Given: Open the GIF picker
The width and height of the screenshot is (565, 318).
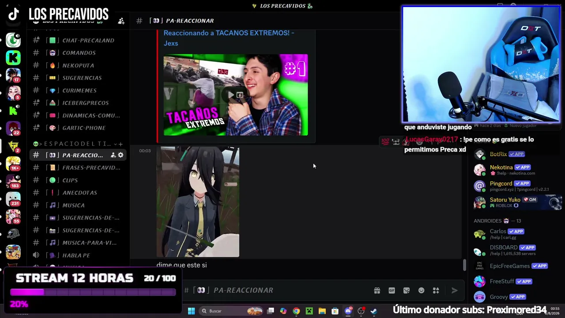Looking at the screenshot, I should (392, 290).
